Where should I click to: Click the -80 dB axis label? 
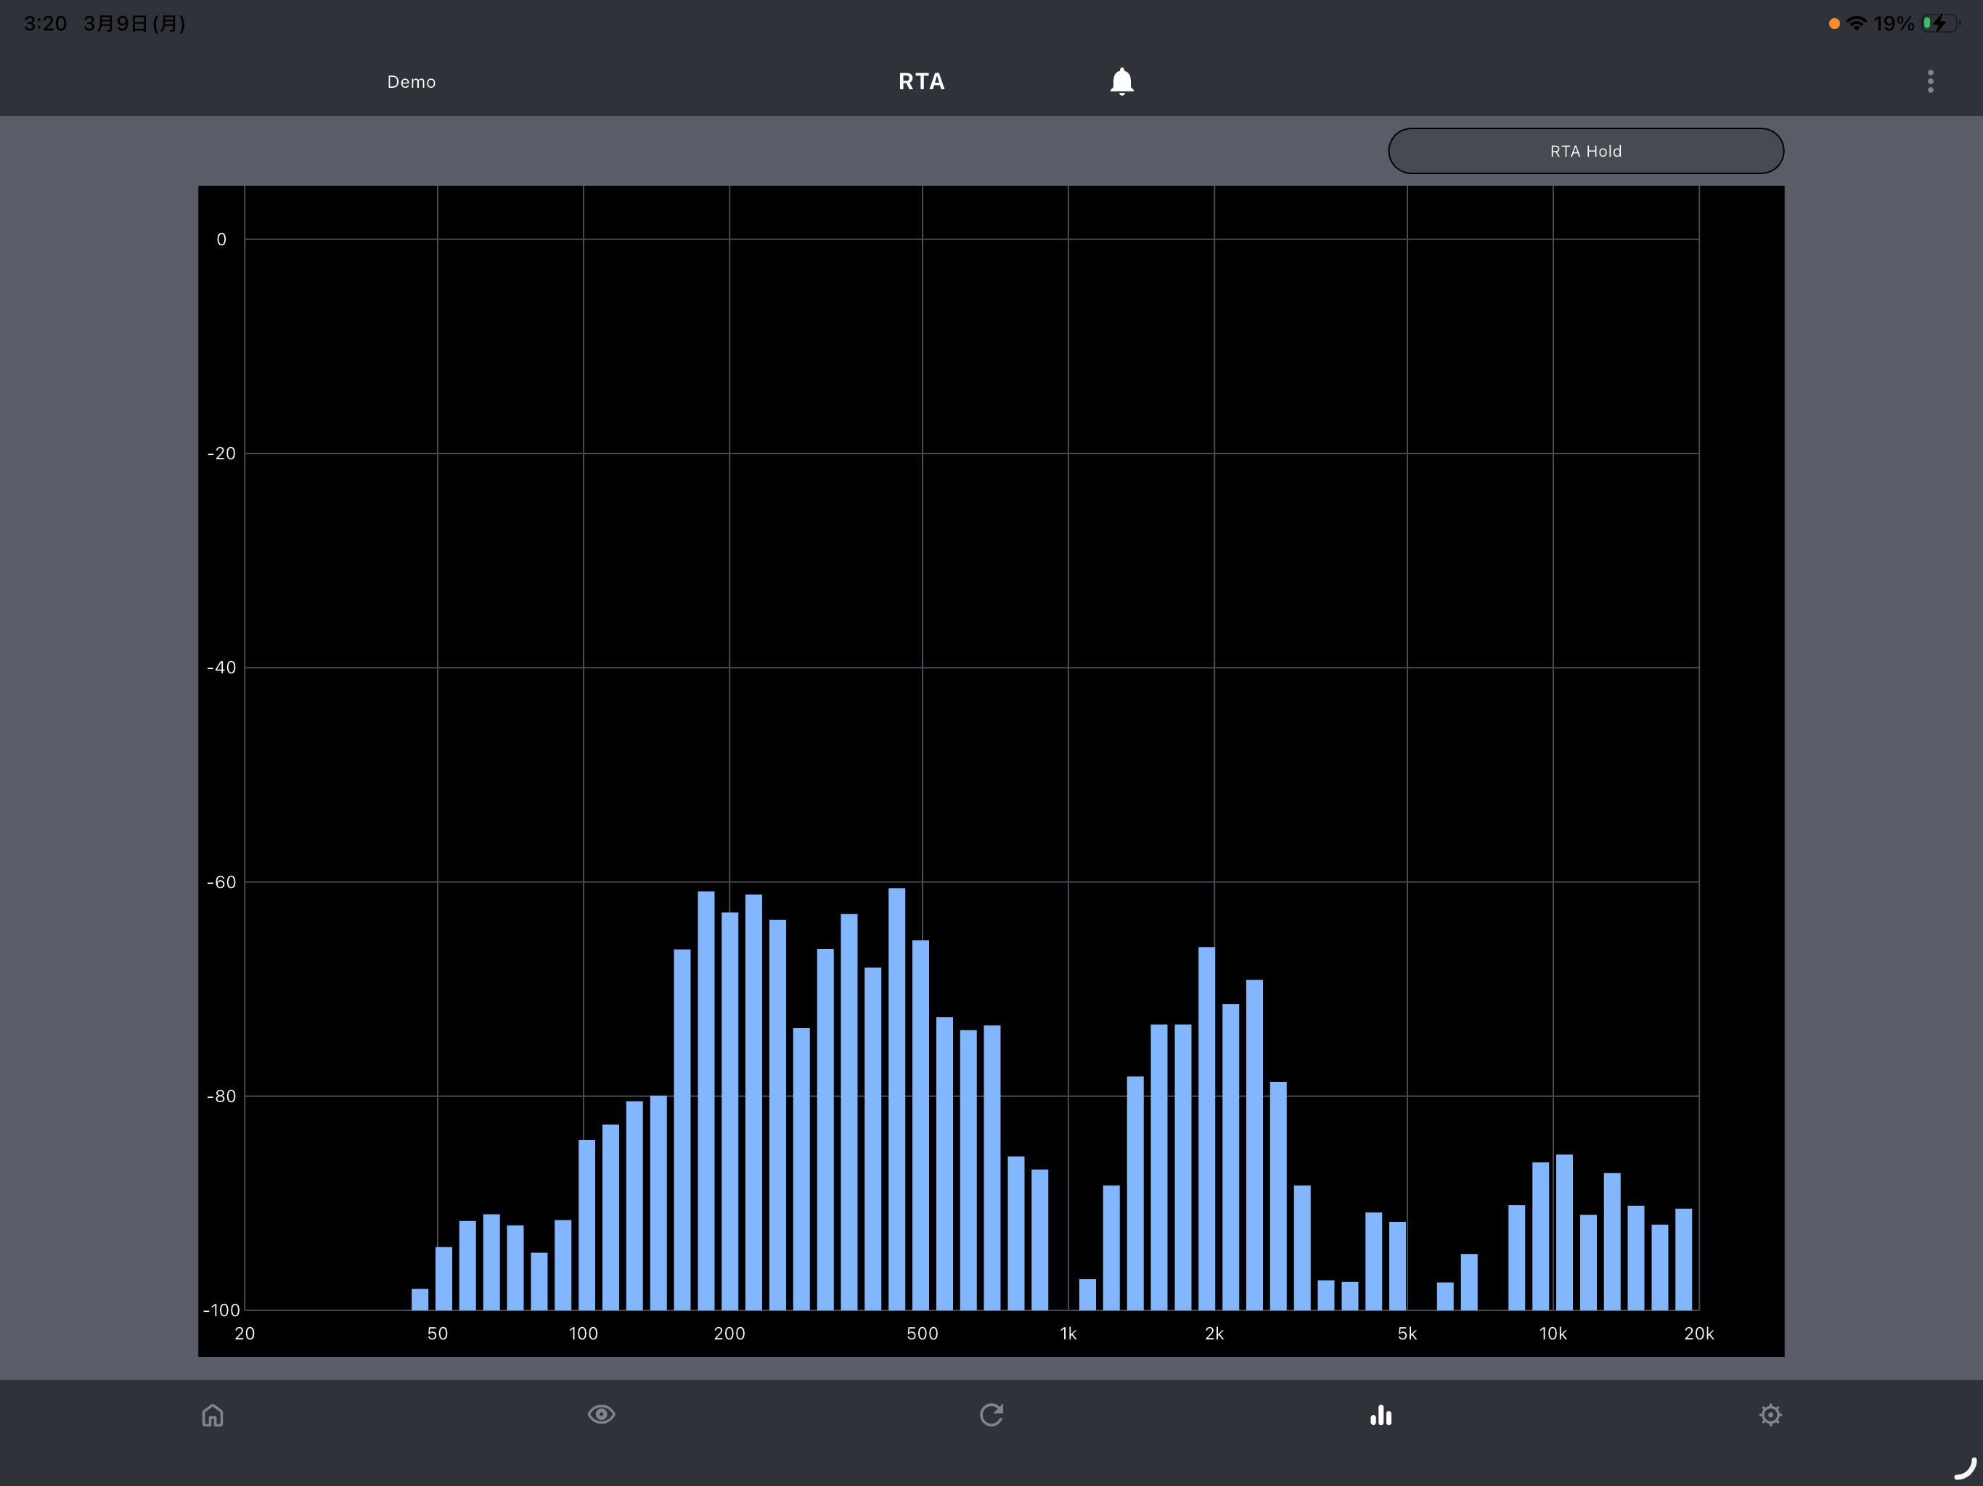click(221, 1097)
